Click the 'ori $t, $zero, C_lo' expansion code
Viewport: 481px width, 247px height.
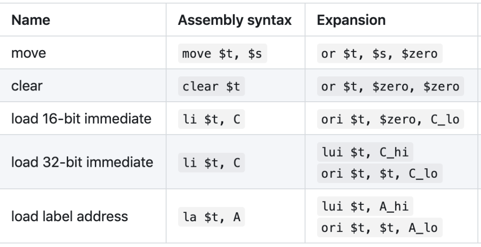[x=390, y=120]
